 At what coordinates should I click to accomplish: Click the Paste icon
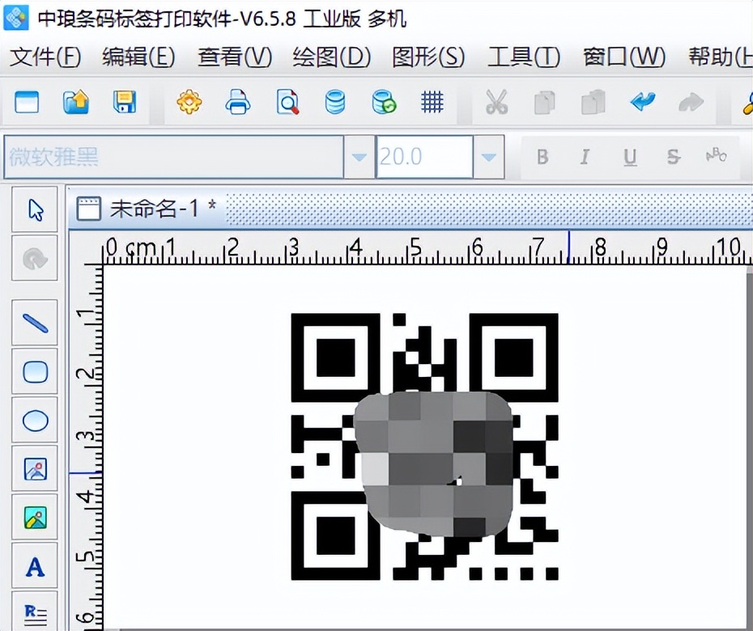coord(593,102)
